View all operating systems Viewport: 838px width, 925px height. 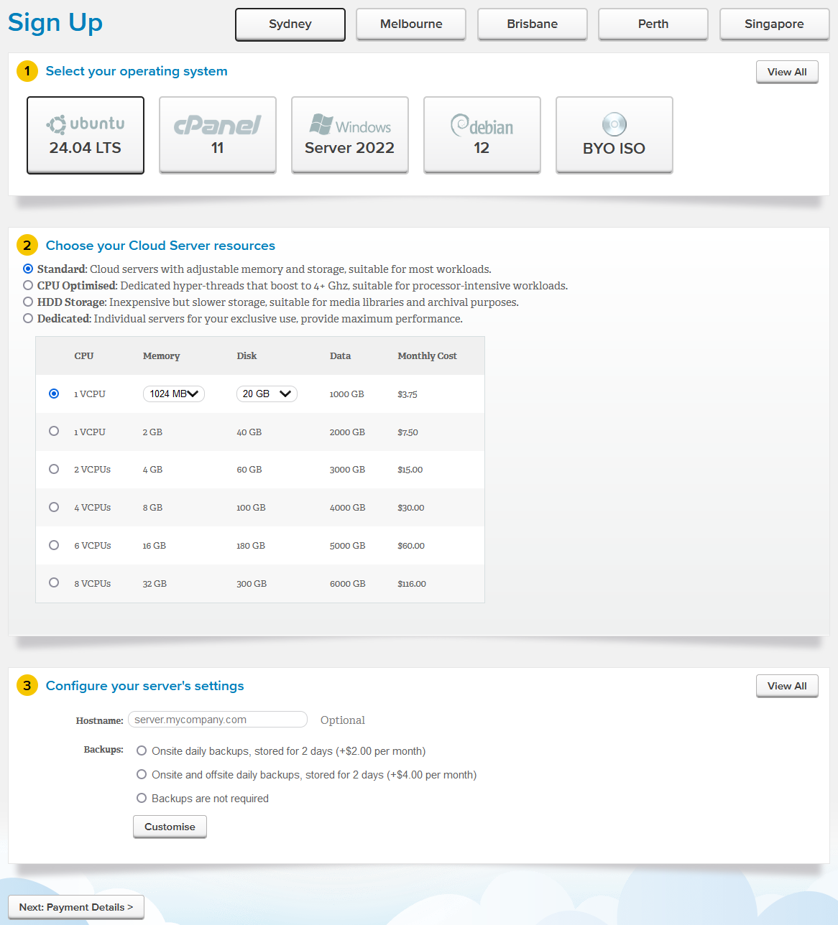(x=787, y=72)
